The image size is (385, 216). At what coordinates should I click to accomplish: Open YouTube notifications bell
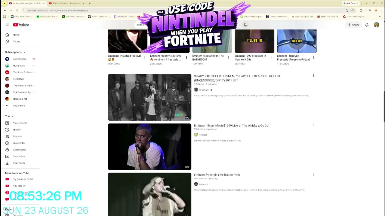(367, 25)
